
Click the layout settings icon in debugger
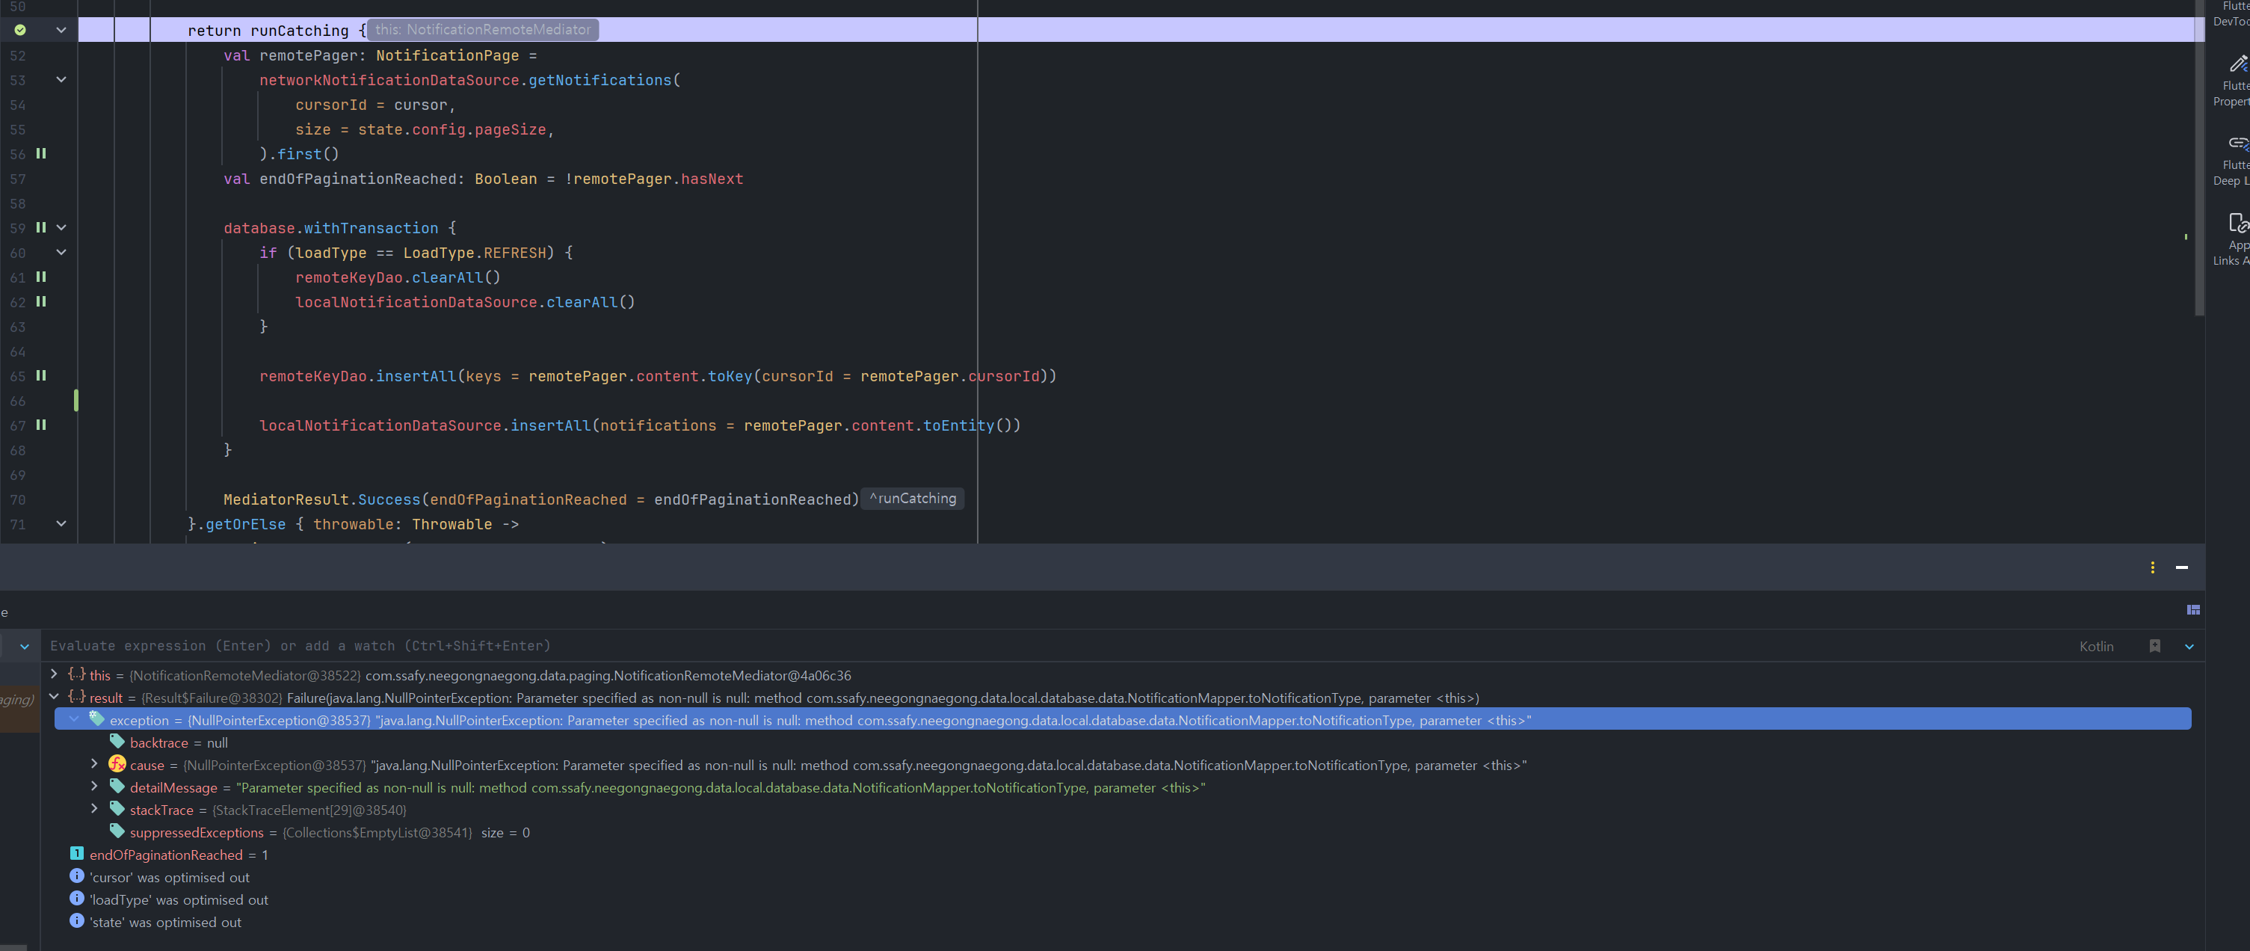2192,609
